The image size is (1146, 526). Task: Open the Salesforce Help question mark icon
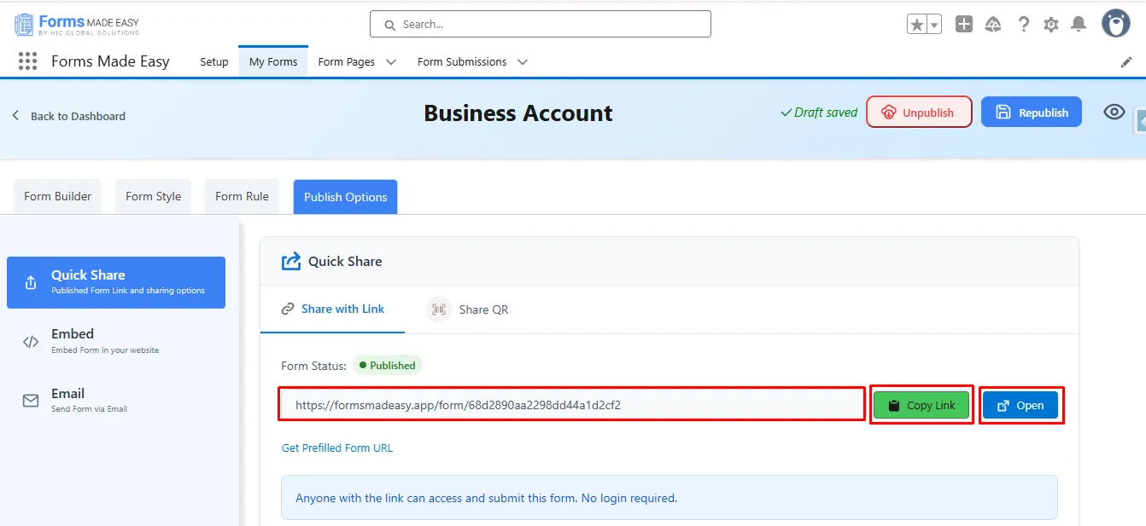[x=1024, y=25]
